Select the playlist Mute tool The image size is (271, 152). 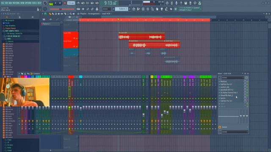point(59,14)
